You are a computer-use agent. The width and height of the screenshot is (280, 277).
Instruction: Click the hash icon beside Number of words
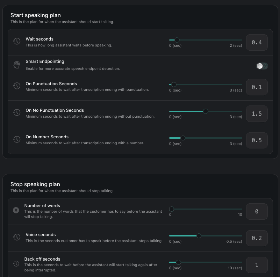click(x=16, y=210)
